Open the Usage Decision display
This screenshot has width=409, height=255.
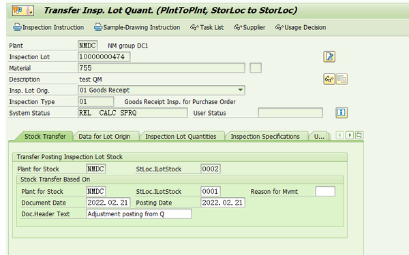point(301,27)
